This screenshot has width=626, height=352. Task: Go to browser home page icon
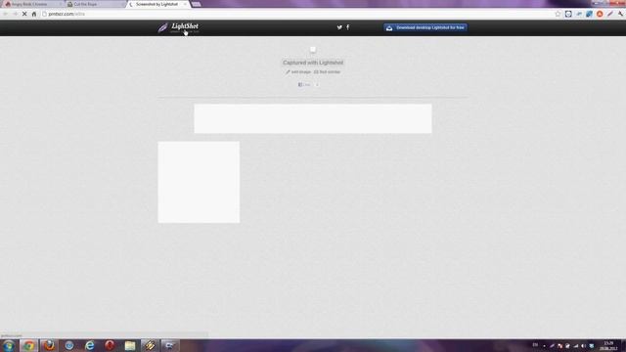34,14
